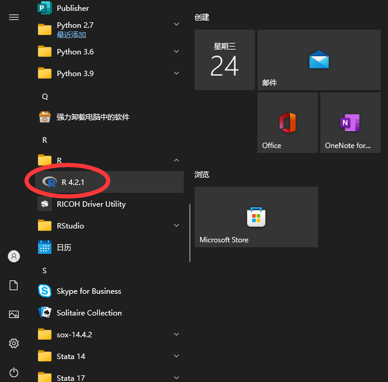
Task: Launch RICOH Driver Utility
Action: [x=109, y=204]
